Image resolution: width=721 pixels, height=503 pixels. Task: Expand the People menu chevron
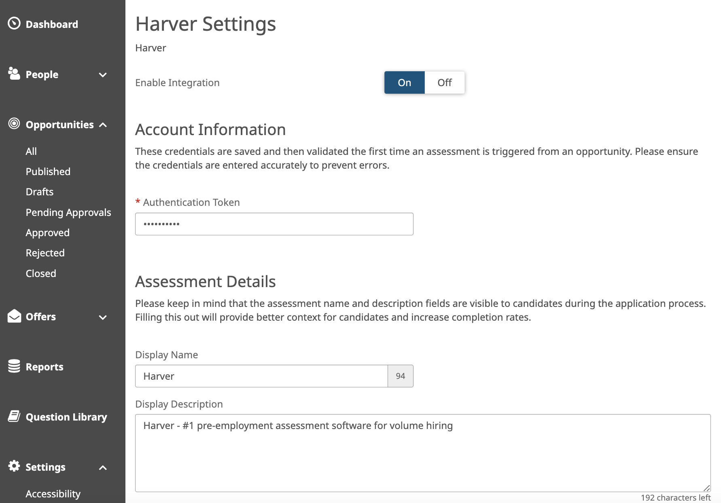[x=103, y=75]
